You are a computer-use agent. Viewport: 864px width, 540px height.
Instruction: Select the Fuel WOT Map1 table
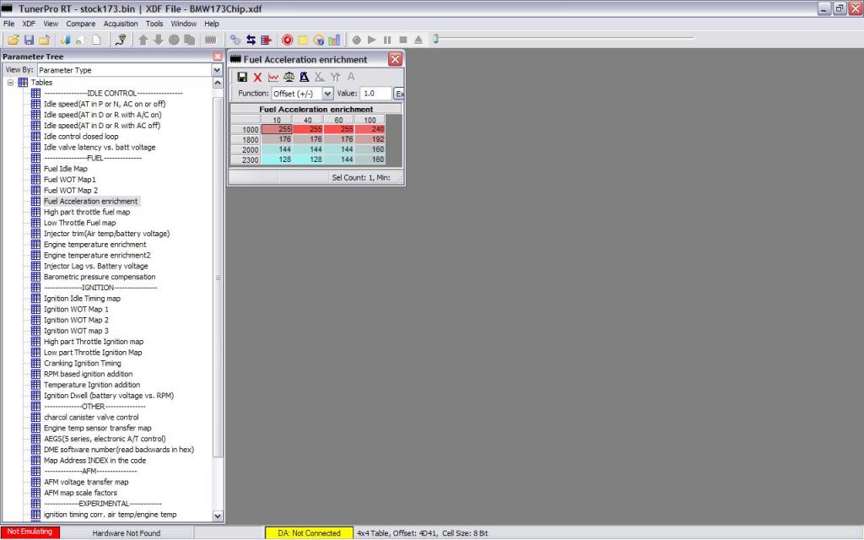[x=69, y=180]
